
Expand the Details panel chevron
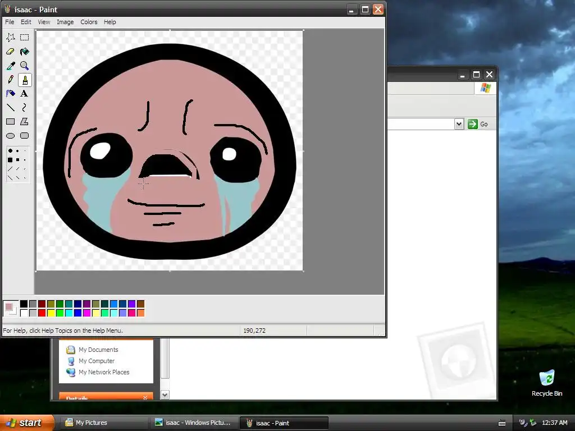click(145, 398)
